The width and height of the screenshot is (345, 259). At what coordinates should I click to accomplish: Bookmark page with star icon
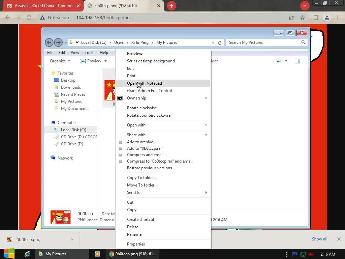303,18
